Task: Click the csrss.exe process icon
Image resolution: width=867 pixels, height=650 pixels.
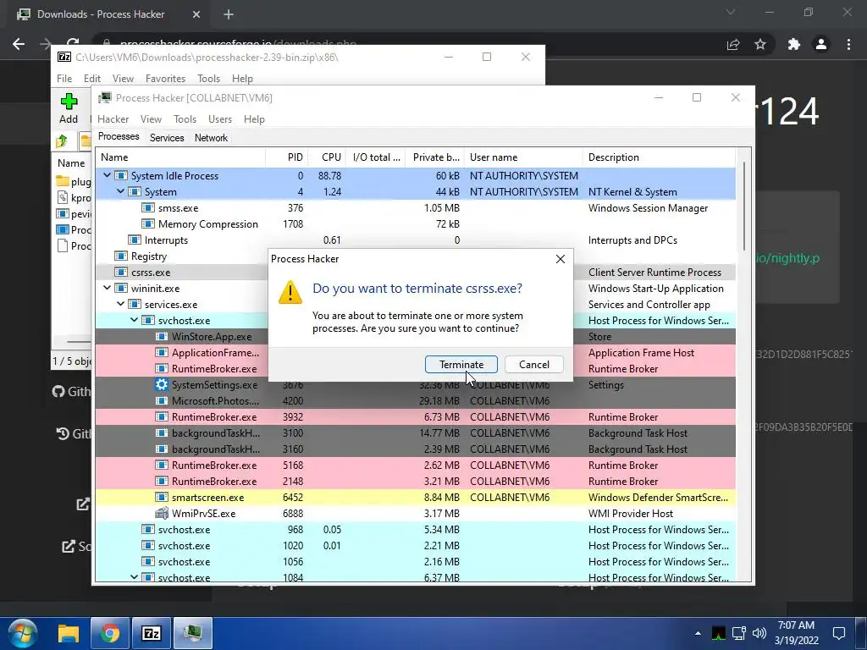Action: pos(121,272)
